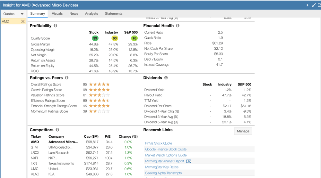Click the Company column header in Competitors
This screenshot has width=321, height=178.
pos(56,137)
